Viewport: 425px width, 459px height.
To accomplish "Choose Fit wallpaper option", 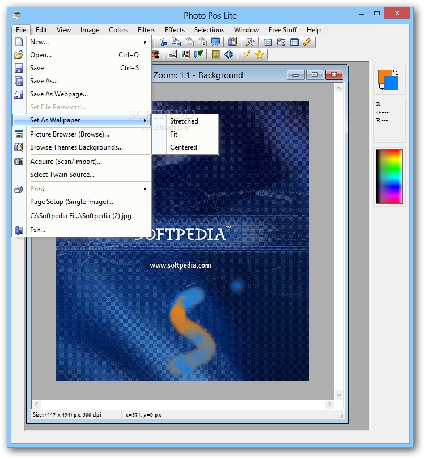I will [185, 134].
